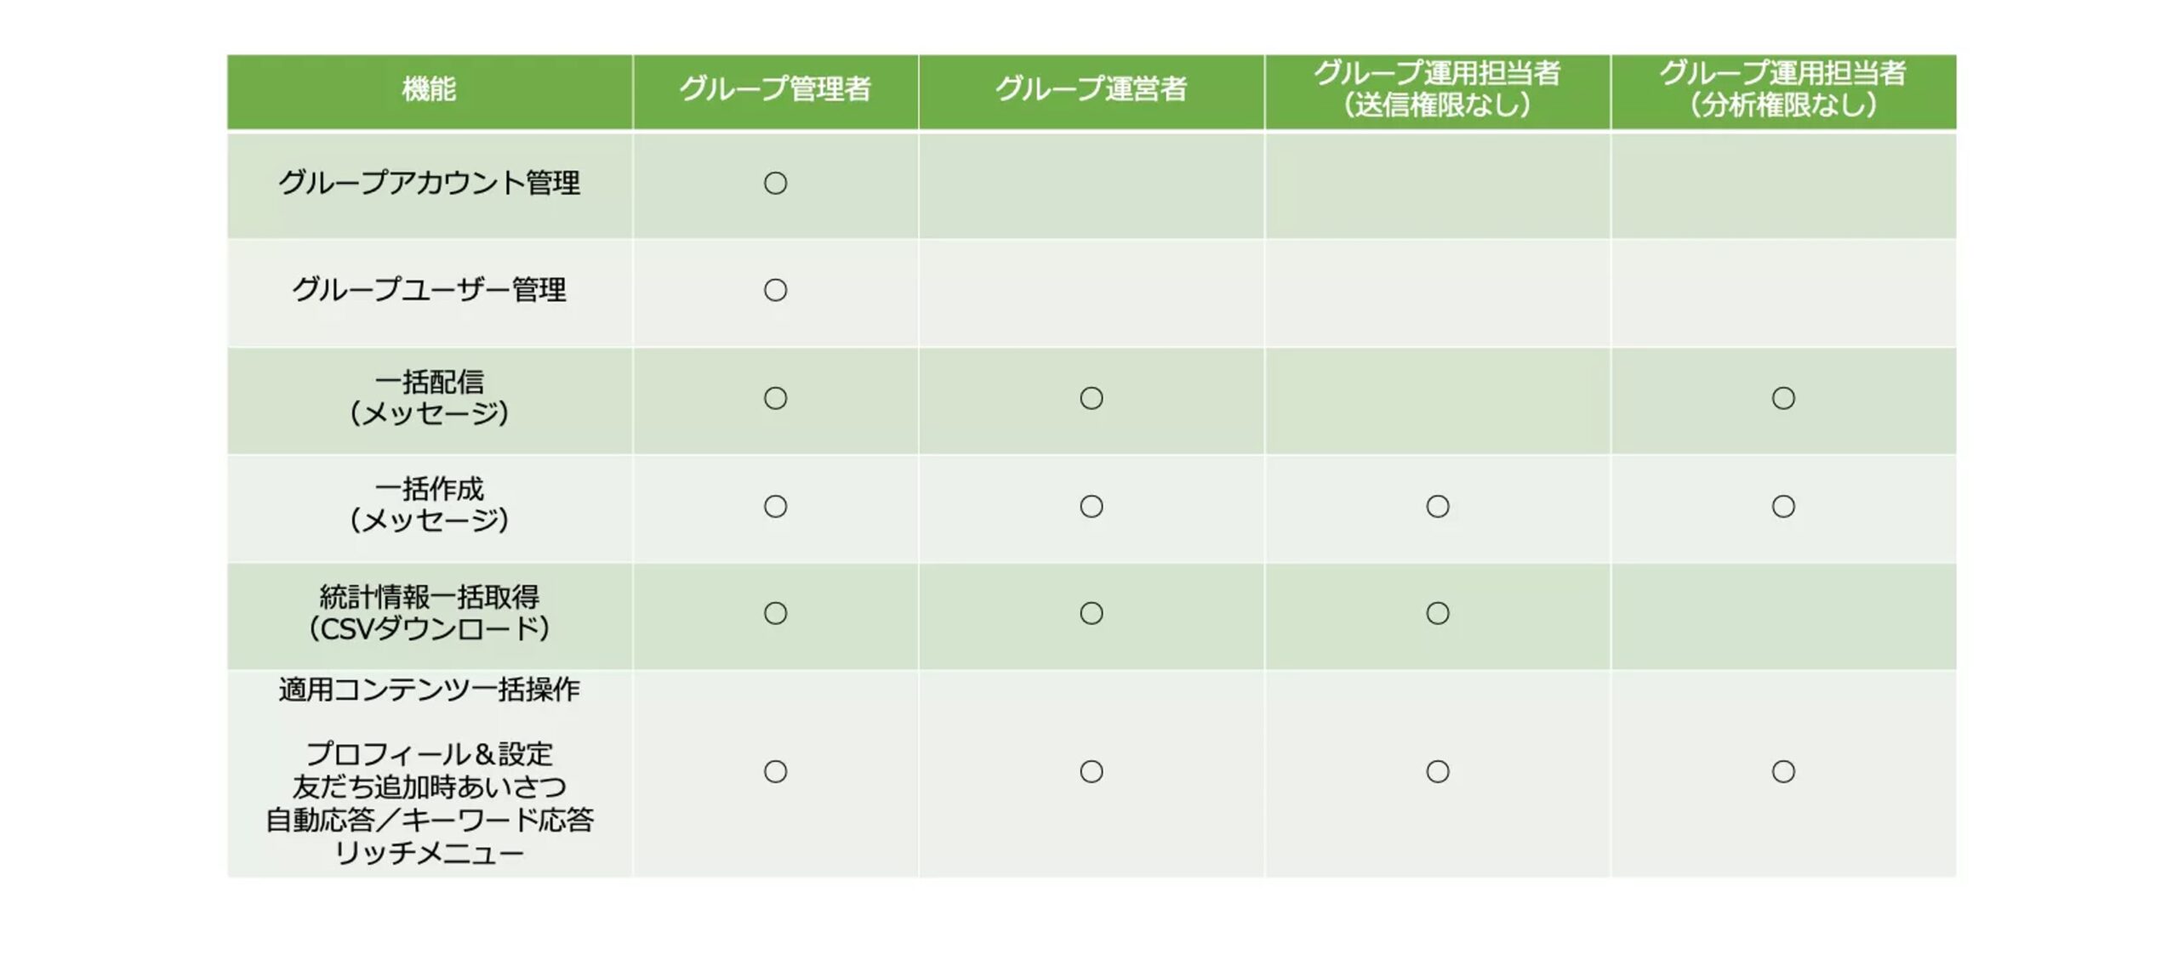The image size is (2178, 954).
Task: Click 統計情報一括取得(CSVダウンロード) label
Action: 429,612
